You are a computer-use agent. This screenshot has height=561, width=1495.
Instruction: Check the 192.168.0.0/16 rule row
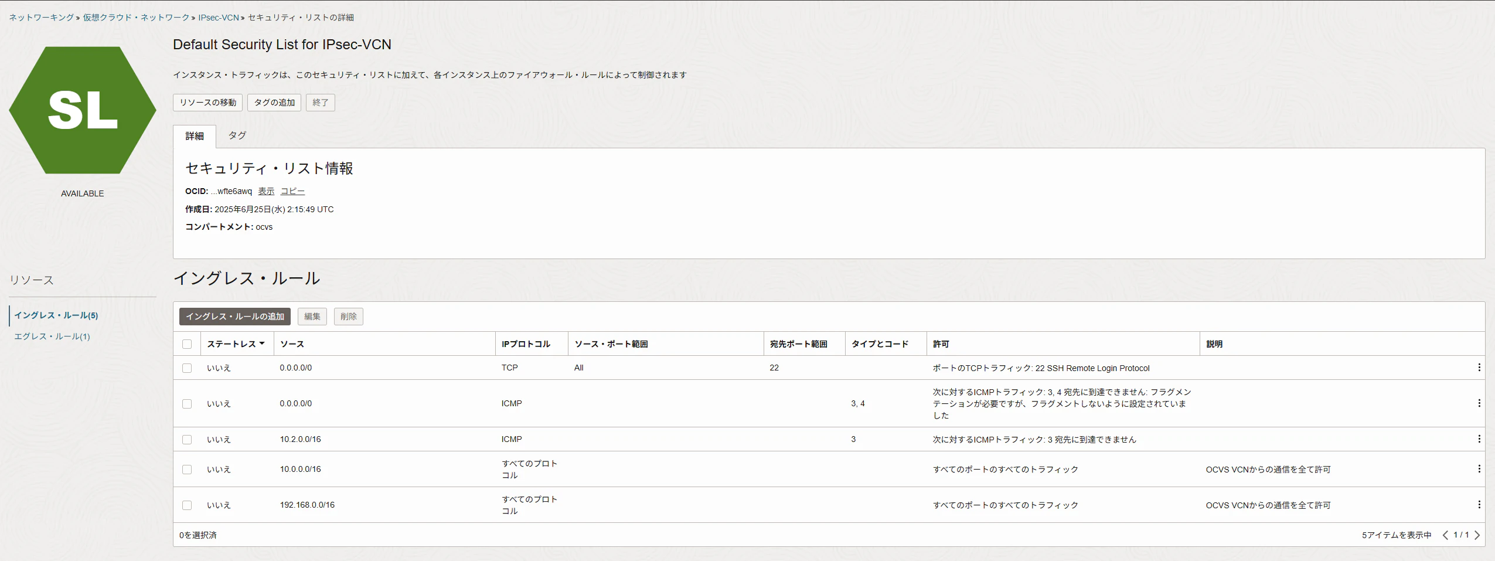187,505
